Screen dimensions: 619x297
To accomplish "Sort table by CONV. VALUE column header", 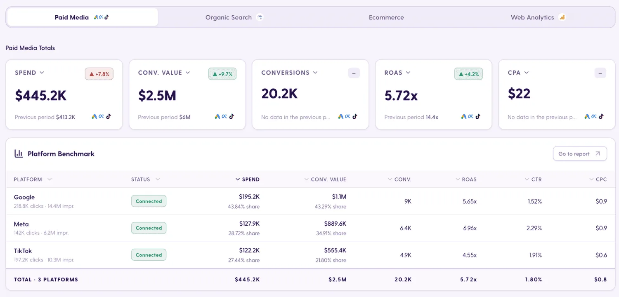I will [x=325, y=179].
